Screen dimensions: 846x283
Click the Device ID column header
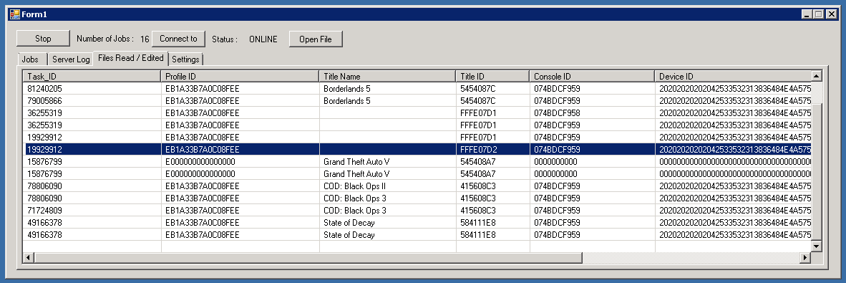pos(733,76)
